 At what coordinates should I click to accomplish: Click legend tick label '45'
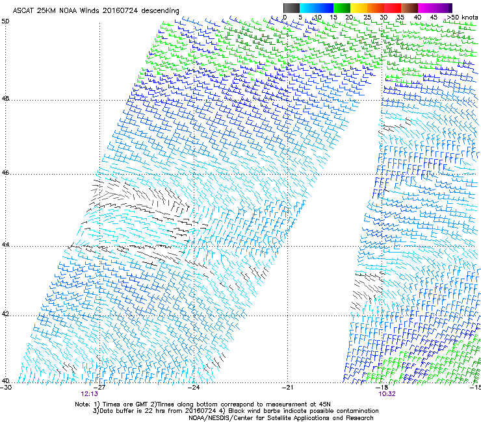point(434,18)
